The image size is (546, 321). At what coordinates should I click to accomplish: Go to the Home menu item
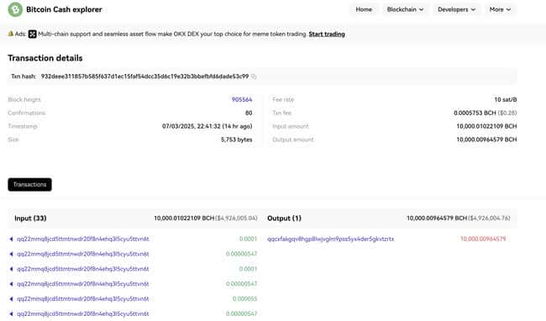point(364,9)
